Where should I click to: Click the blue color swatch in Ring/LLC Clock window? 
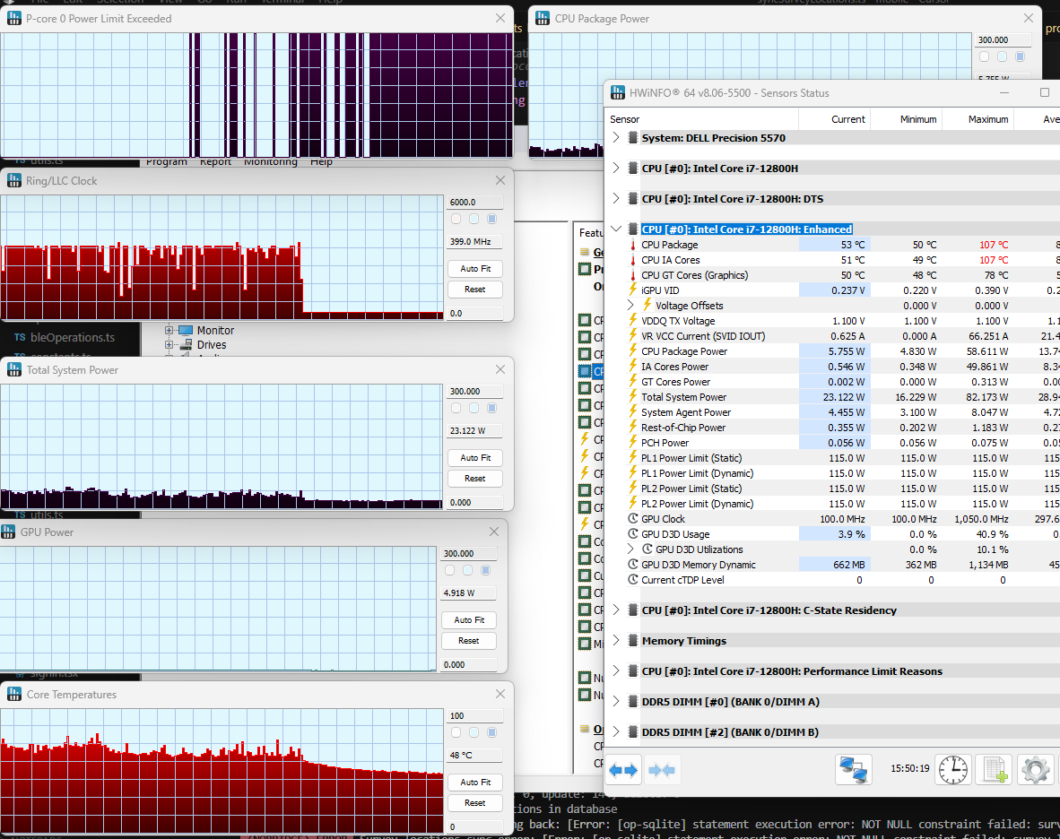click(x=491, y=219)
